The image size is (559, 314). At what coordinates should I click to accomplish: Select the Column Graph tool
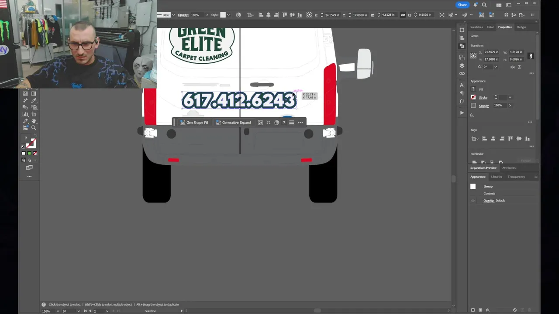pos(25,114)
